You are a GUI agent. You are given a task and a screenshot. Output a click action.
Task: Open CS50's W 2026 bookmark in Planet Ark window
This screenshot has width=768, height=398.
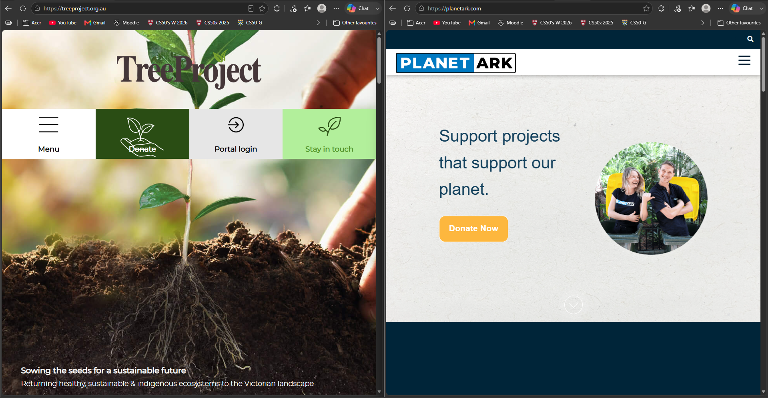click(x=552, y=23)
